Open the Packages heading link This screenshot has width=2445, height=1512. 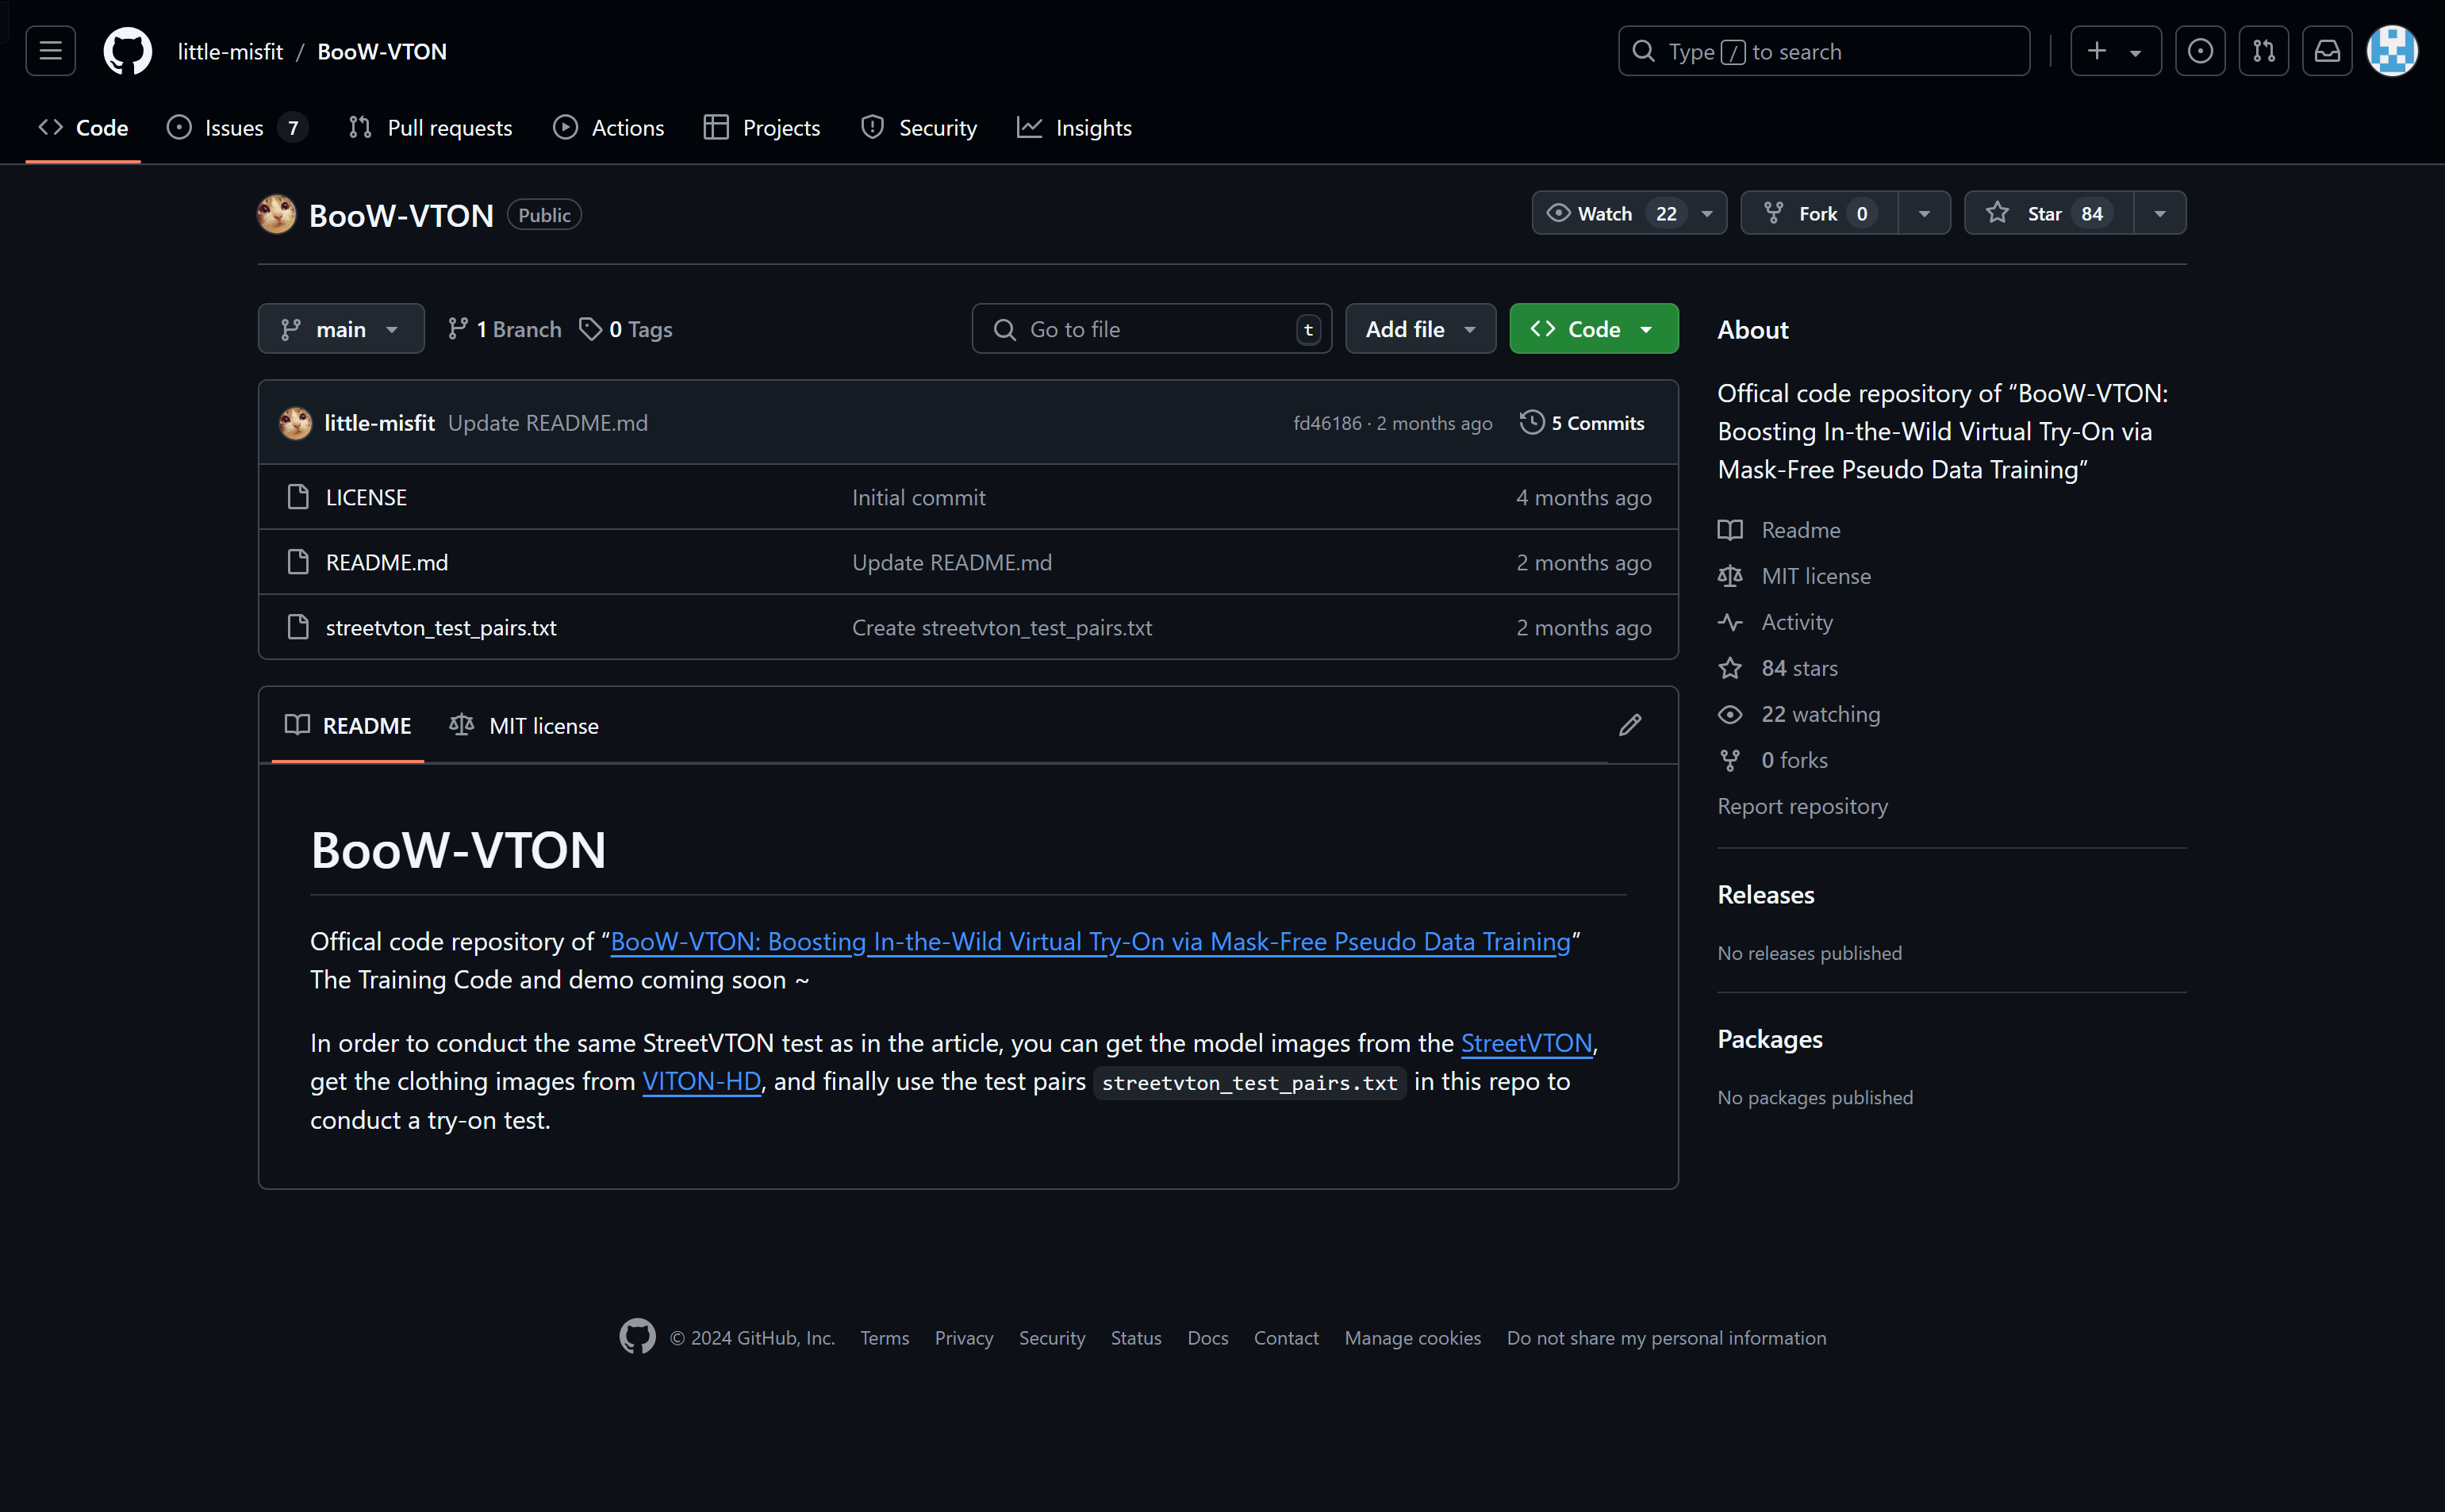point(1769,1039)
